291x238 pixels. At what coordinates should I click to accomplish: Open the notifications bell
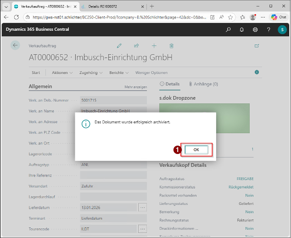click(241, 29)
